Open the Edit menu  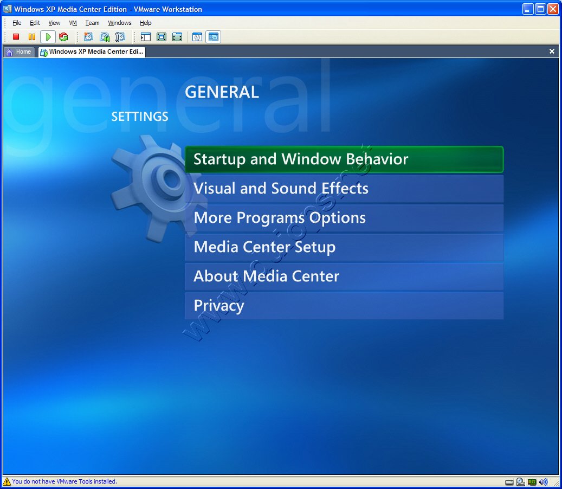click(x=35, y=23)
